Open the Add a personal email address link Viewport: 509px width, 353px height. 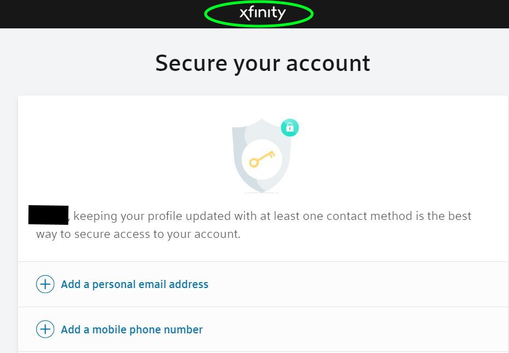[x=134, y=284]
